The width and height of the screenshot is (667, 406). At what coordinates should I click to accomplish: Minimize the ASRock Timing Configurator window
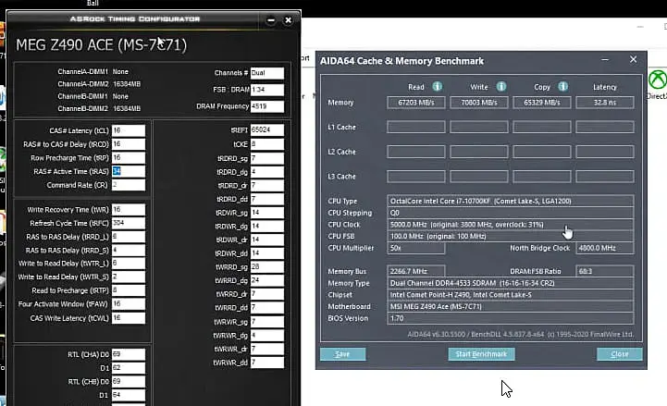[x=270, y=20]
